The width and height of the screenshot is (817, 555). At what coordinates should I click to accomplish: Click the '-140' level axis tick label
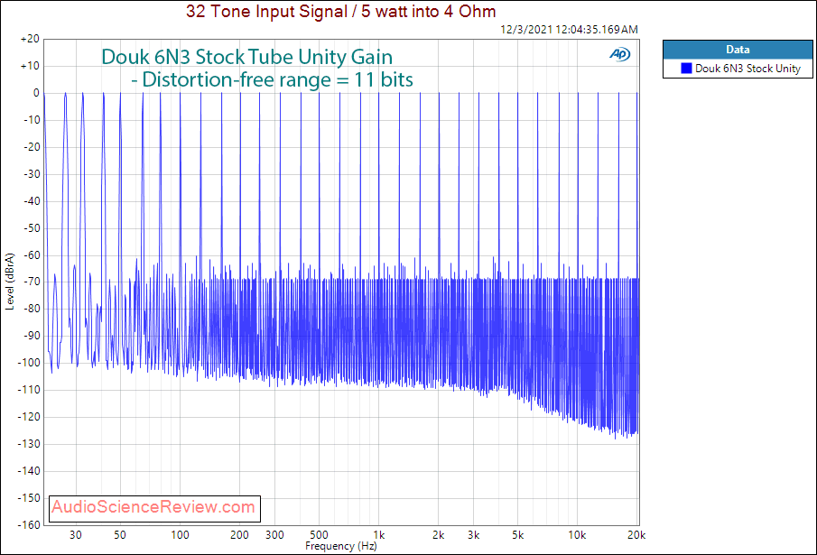(29, 471)
